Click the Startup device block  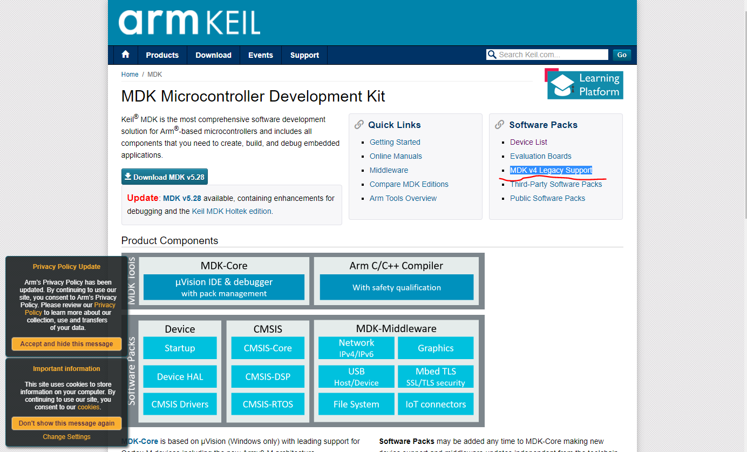pyautogui.click(x=180, y=348)
